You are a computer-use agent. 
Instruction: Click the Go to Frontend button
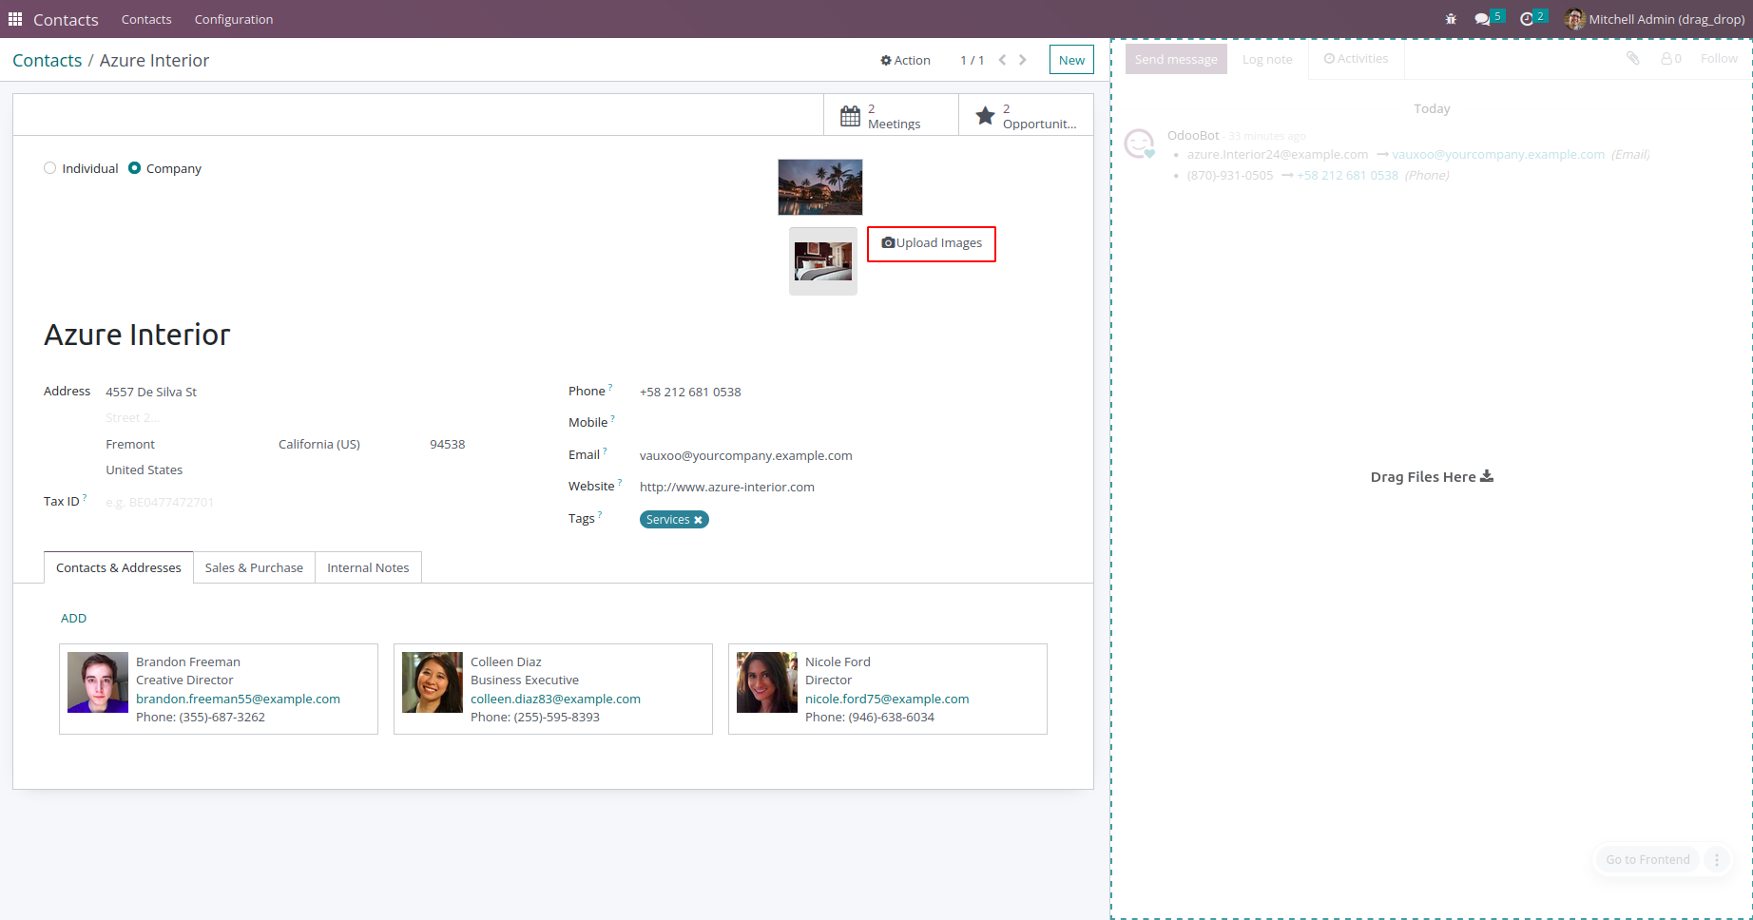[1647, 860]
